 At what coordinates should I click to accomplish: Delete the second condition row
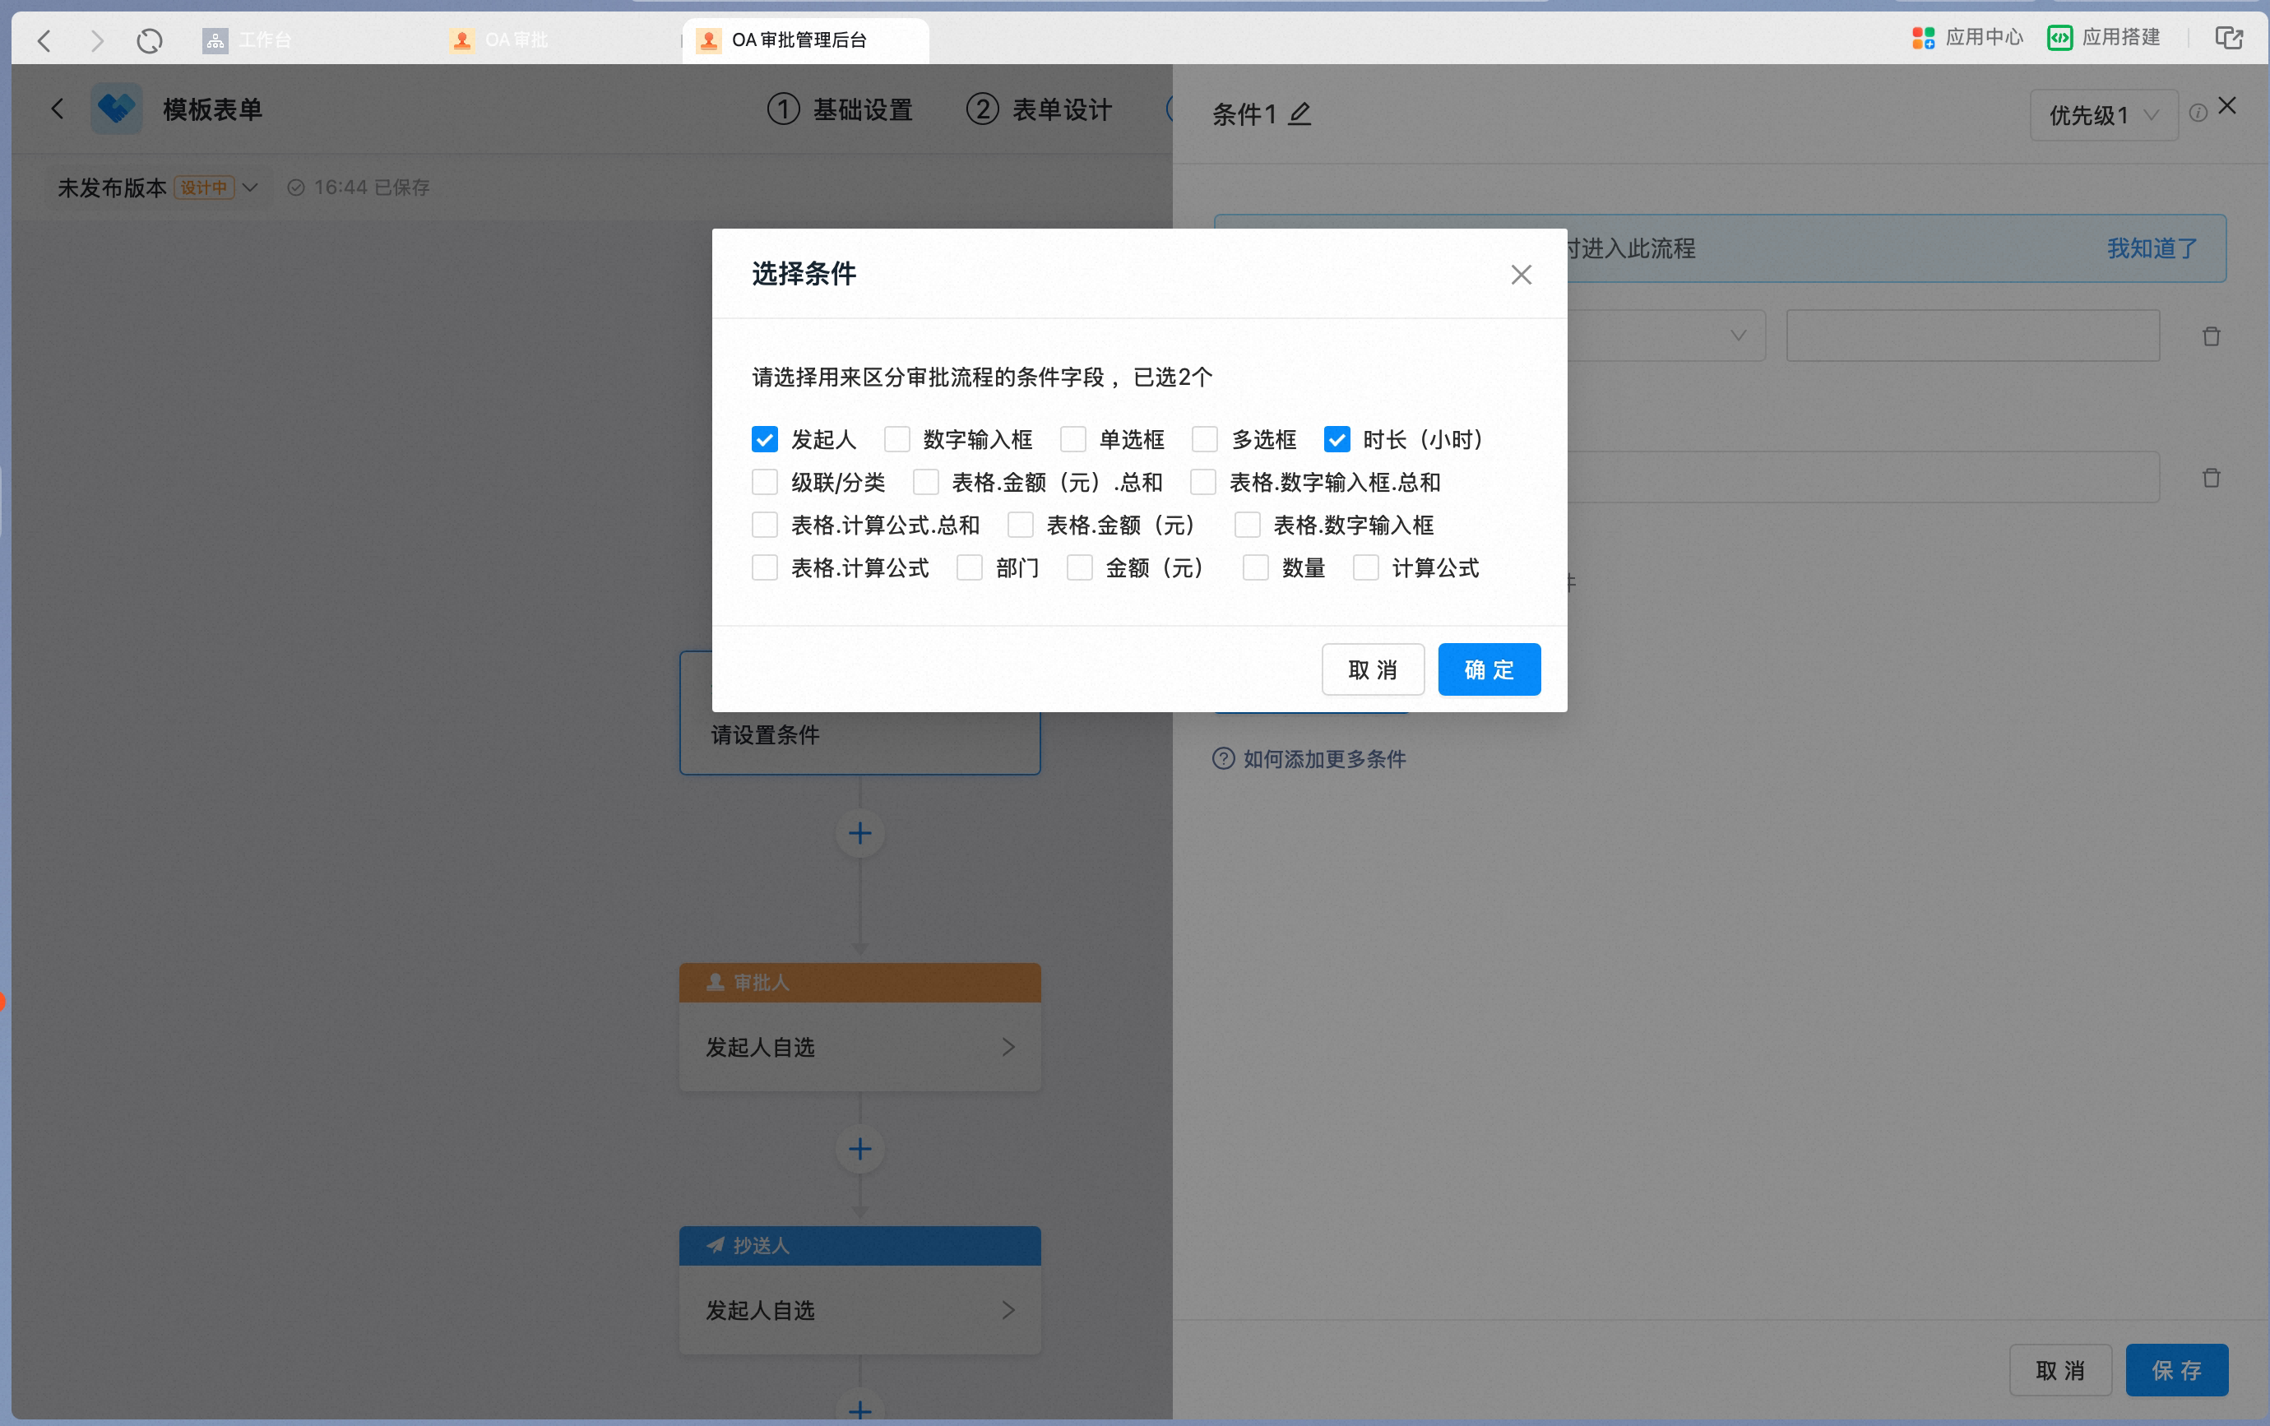(2211, 478)
